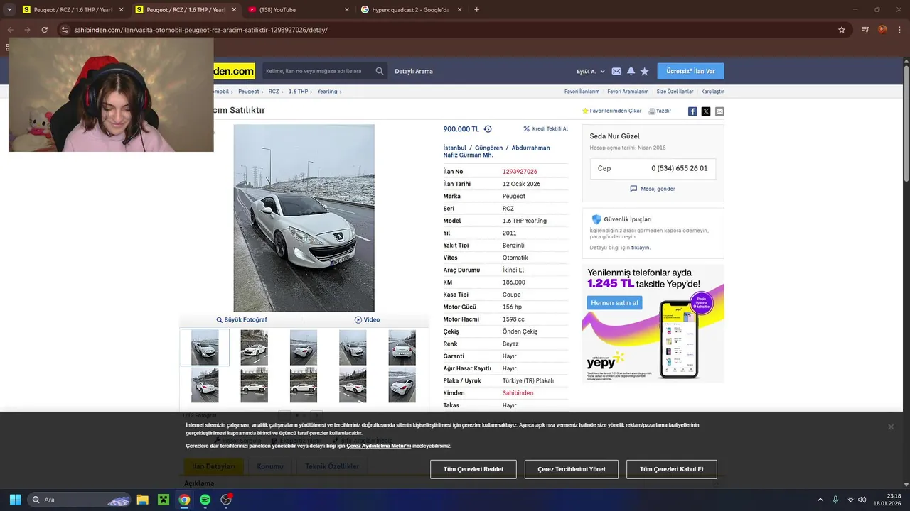
Task: Show hidden system tray icons
Action: click(x=820, y=500)
